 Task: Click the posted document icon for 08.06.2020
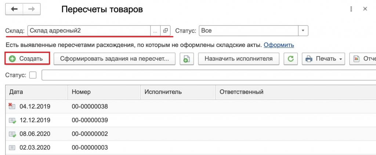pyautogui.click(x=12, y=134)
